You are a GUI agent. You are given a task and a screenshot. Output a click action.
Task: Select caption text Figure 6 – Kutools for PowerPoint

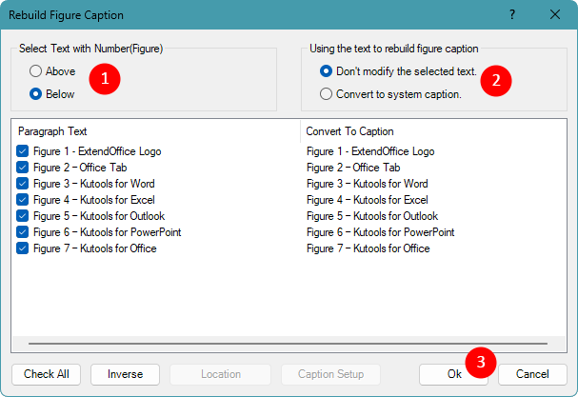(x=381, y=232)
